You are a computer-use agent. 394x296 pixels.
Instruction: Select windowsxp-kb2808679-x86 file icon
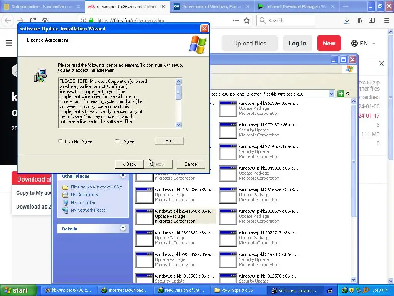coord(228,217)
